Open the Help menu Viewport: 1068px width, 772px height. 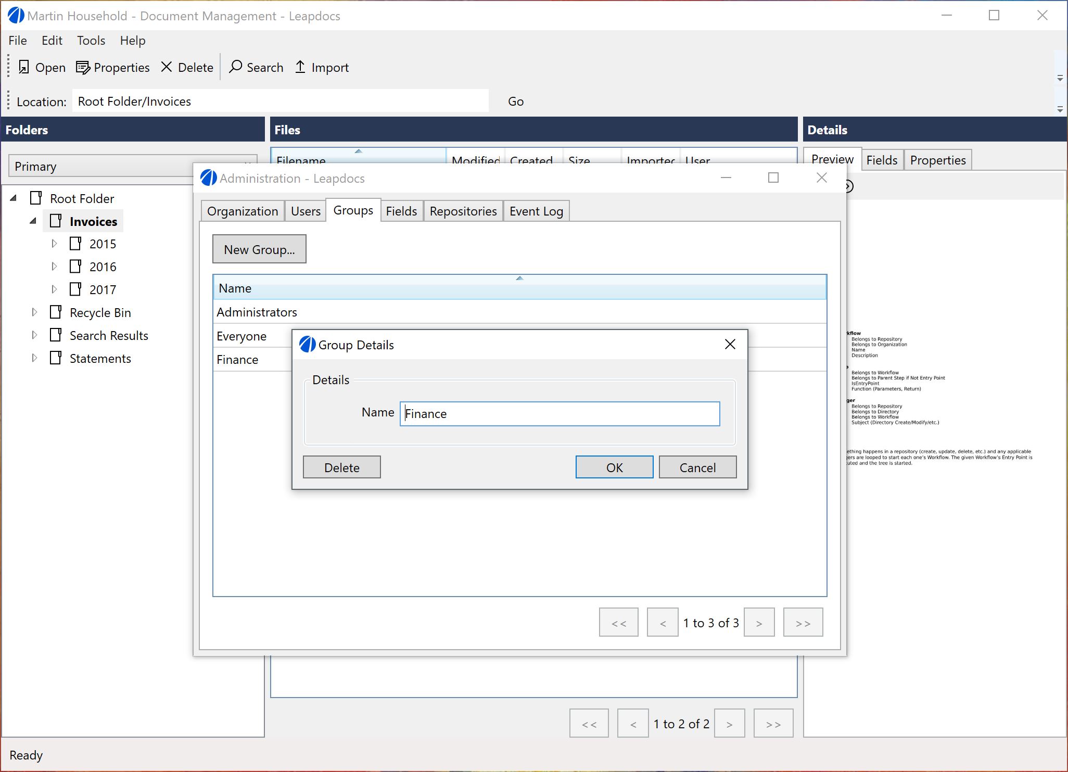[133, 41]
